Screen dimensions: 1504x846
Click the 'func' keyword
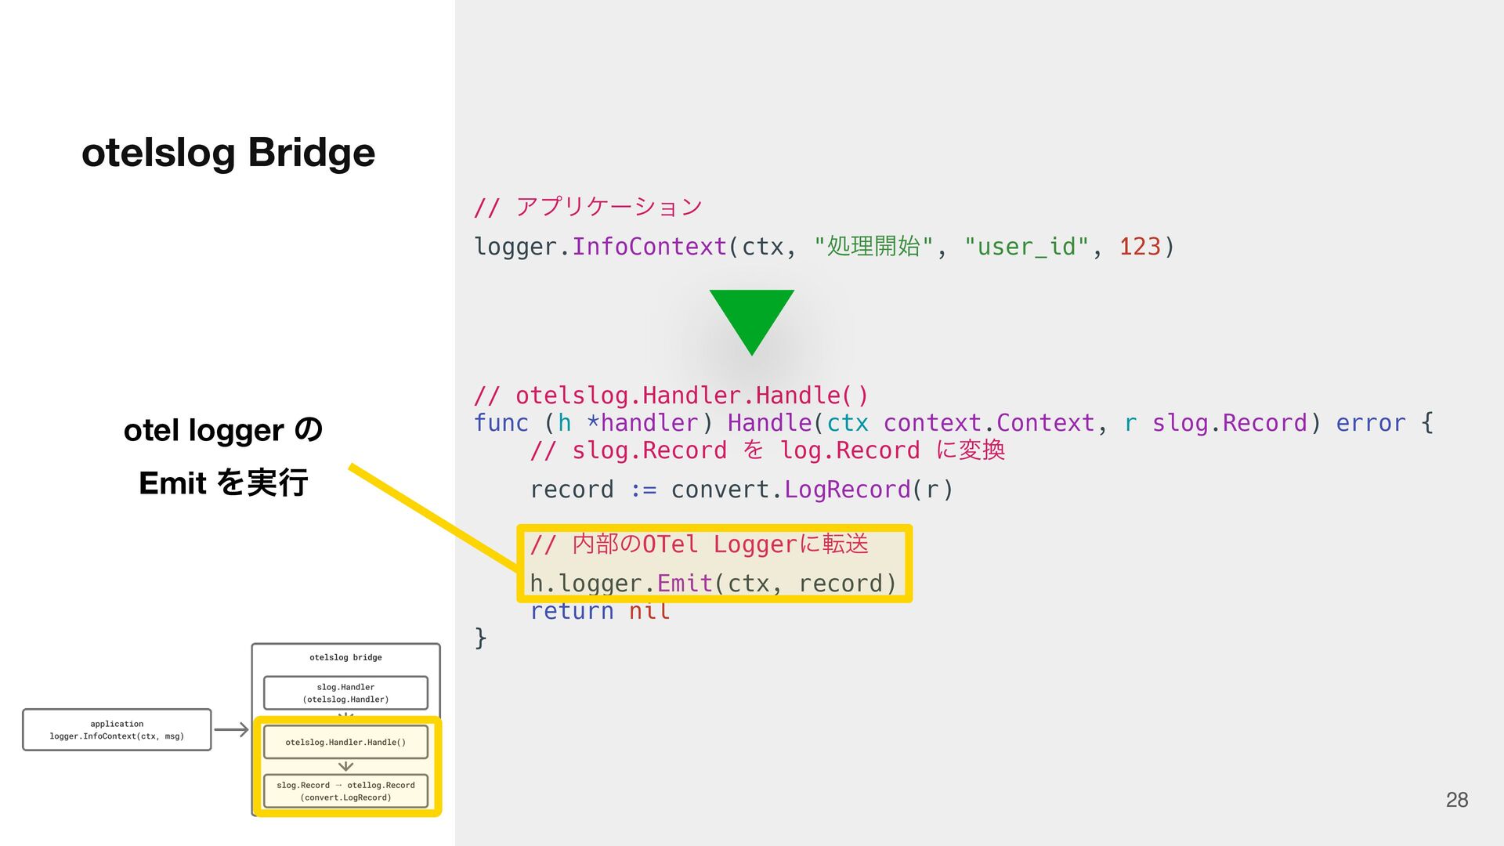(x=501, y=423)
